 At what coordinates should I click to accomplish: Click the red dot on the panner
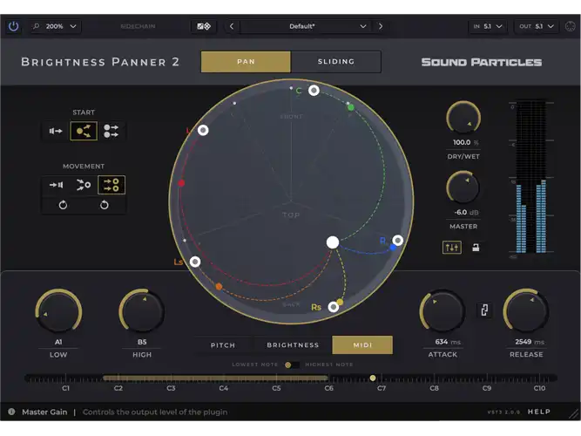tap(181, 183)
